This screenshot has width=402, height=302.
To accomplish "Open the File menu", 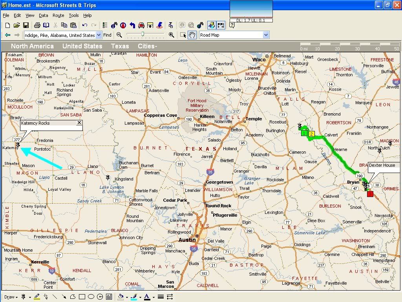I will 6,15.
